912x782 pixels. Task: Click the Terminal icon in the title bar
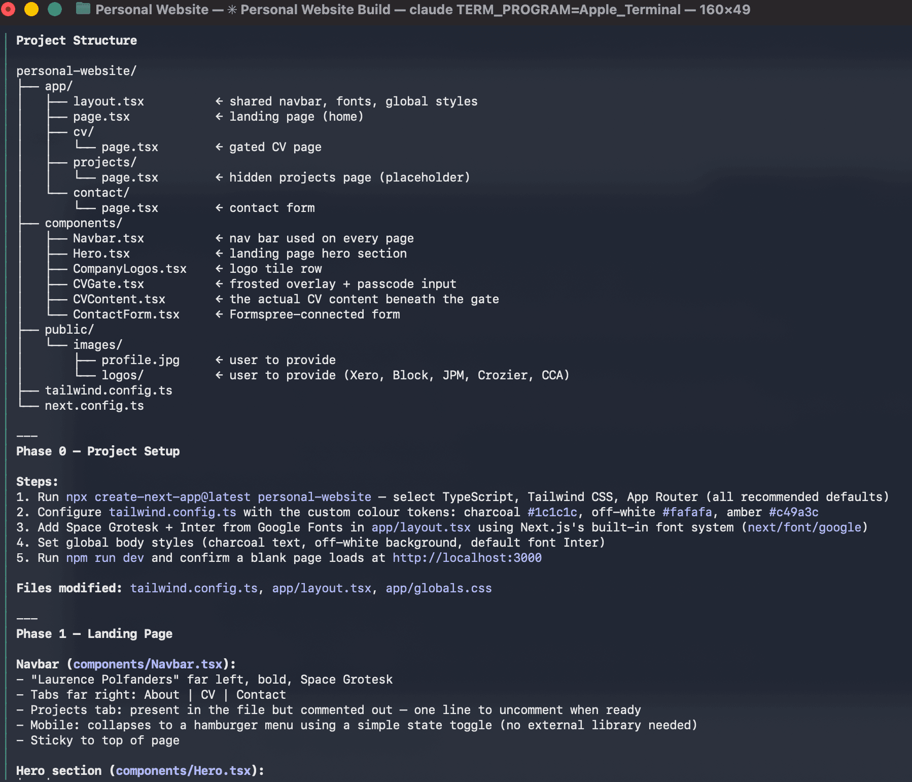[83, 9]
